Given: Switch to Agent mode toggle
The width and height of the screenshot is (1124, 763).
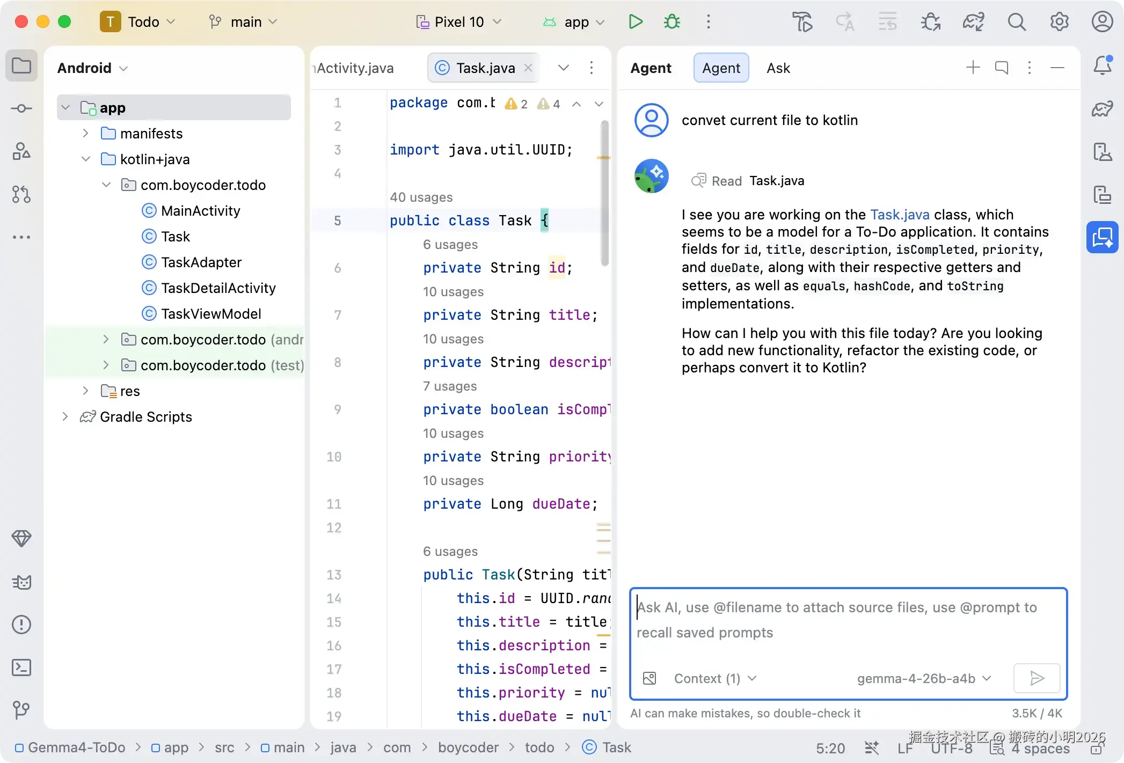Looking at the screenshot, I should 721,68.
